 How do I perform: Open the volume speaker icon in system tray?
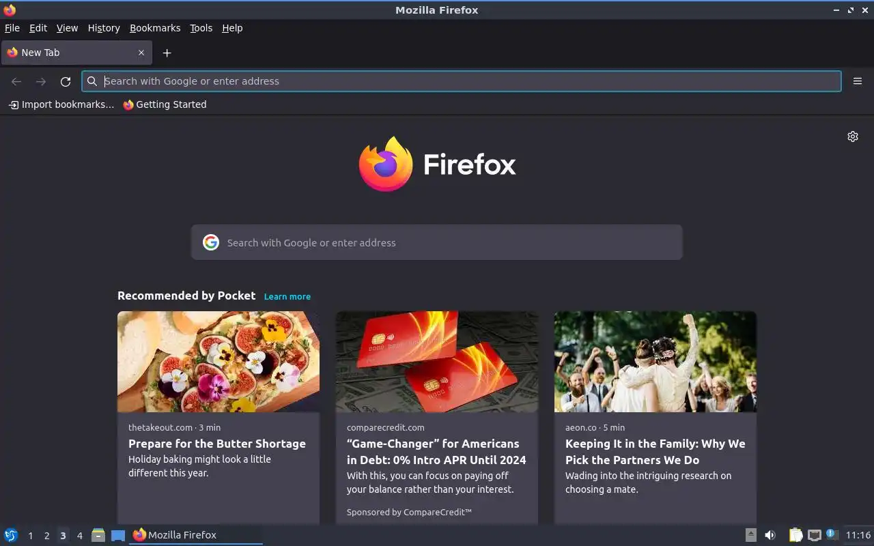[x=770, y=535]
